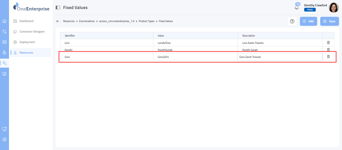Toggle sidebar panel icon beside Fixed Values
342x150 pixels.
click(x=58, y=8)
